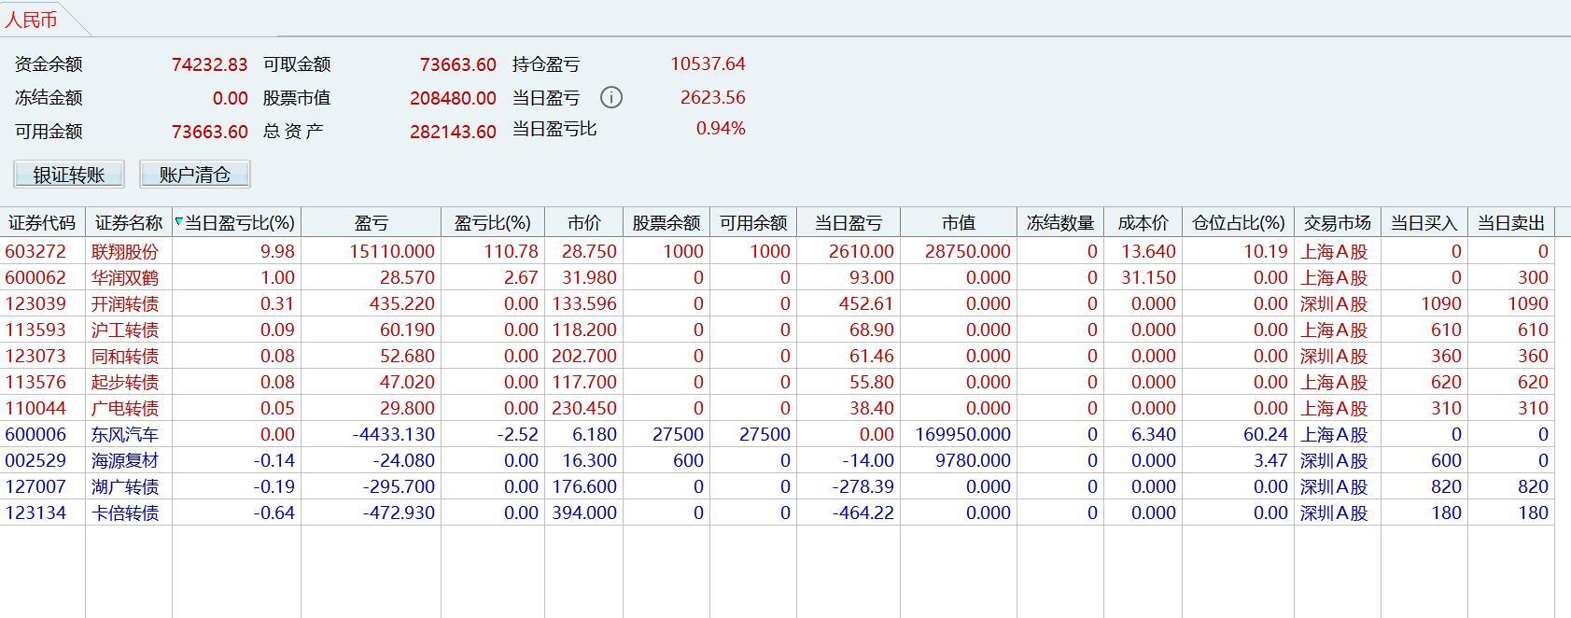Click 股票市值 value 208480.00

[453, 98]
